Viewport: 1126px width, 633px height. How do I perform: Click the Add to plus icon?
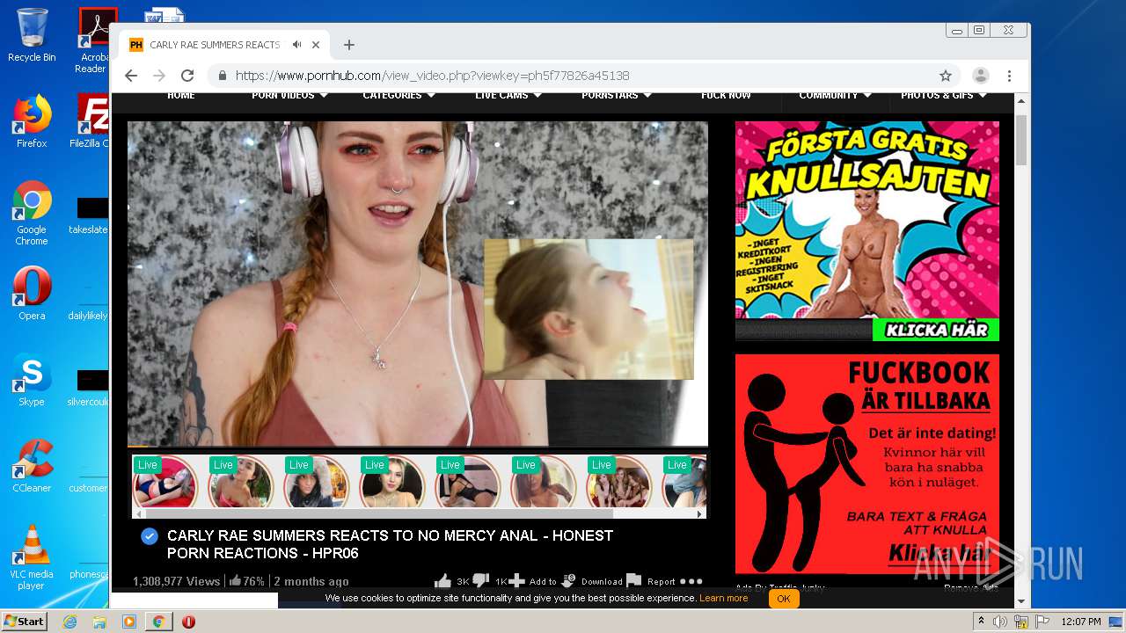(x=517, y=581)
